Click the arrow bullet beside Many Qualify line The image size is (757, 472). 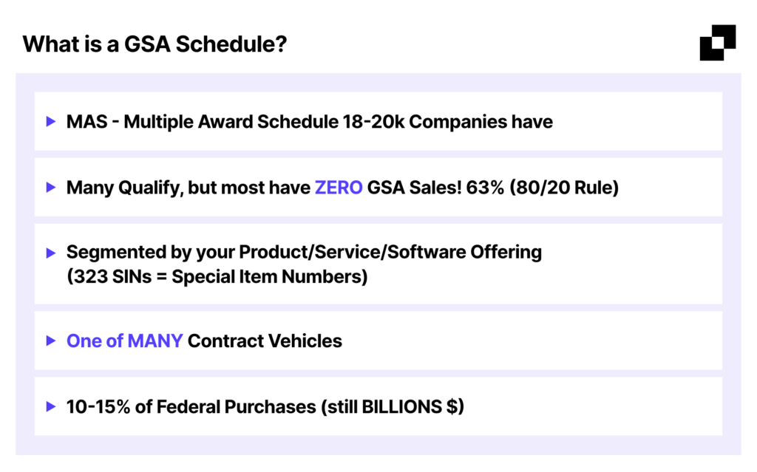coord(51,188)
